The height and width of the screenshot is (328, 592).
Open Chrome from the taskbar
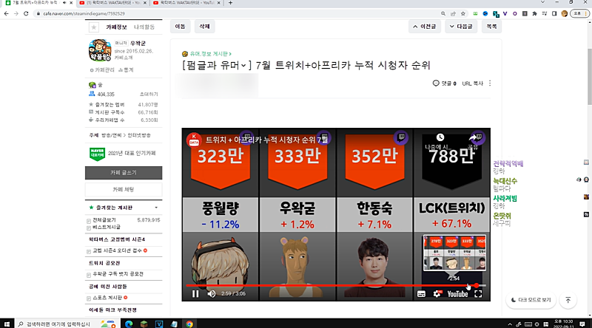point(189,324)
